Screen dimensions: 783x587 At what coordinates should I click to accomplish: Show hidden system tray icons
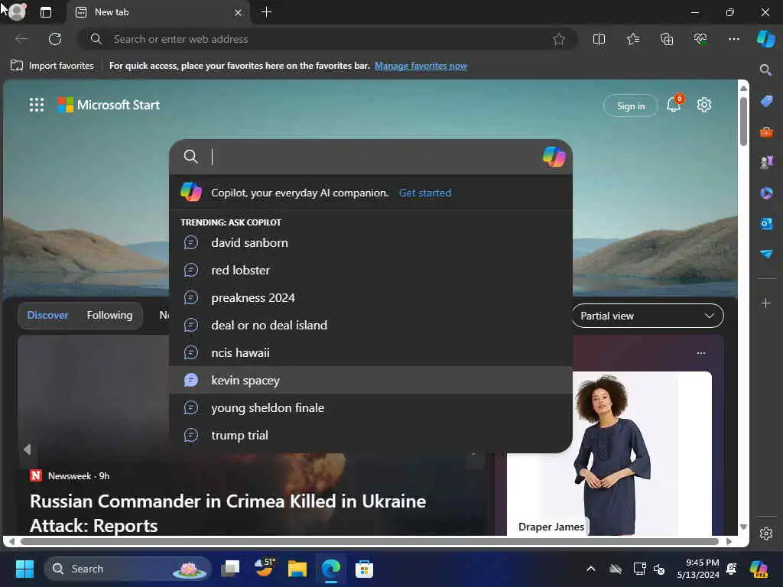pyautogui.click(x=591, y=569)
